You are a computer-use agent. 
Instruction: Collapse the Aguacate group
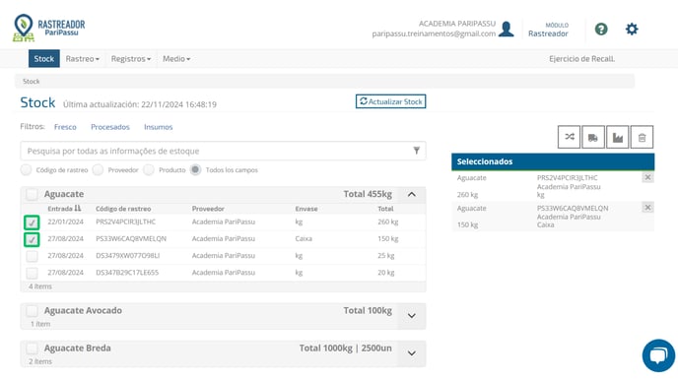point(412,194)
